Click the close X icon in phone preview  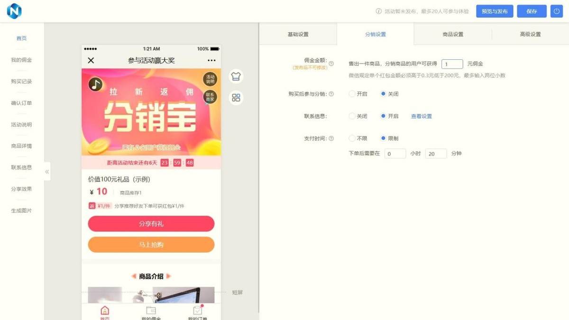click(91, 60)
